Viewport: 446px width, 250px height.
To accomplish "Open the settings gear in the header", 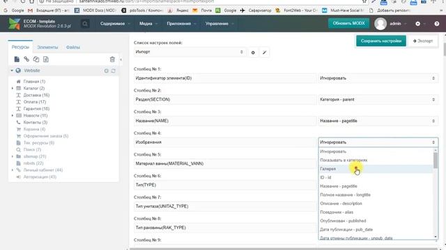I will click(417, 24).
